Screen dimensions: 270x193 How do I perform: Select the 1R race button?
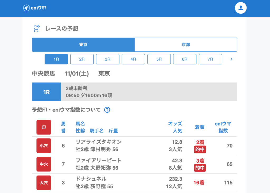coord(56,59)
